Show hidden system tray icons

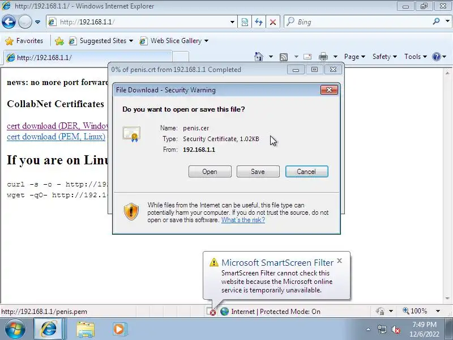pyautogui.click(x=368, y=329)
